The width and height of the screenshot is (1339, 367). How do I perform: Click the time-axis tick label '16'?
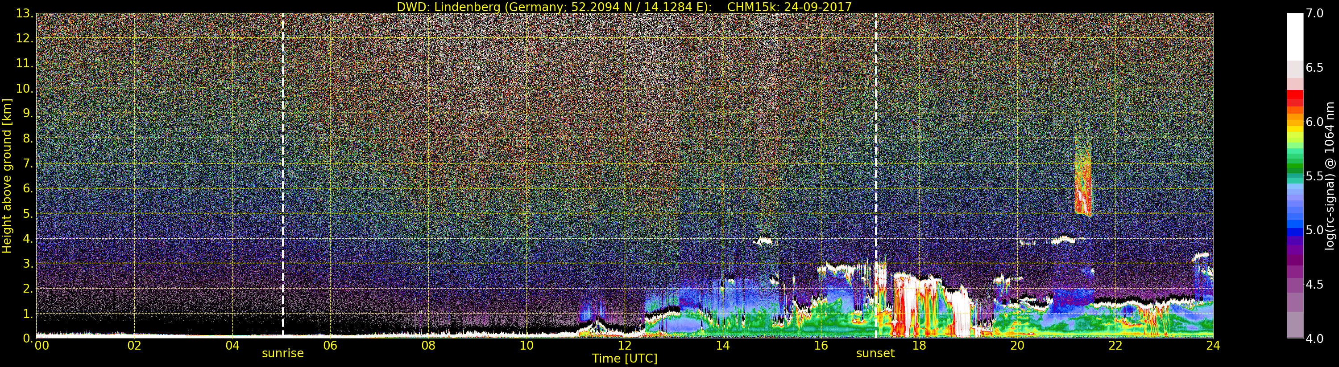pyautogui.click(x=821, y=346)
